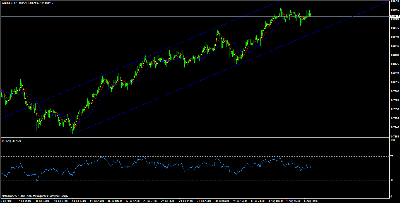Screen dimensions: 400x203
Task: Click the separator between chart and RSI panes
Action: (195, 138)
